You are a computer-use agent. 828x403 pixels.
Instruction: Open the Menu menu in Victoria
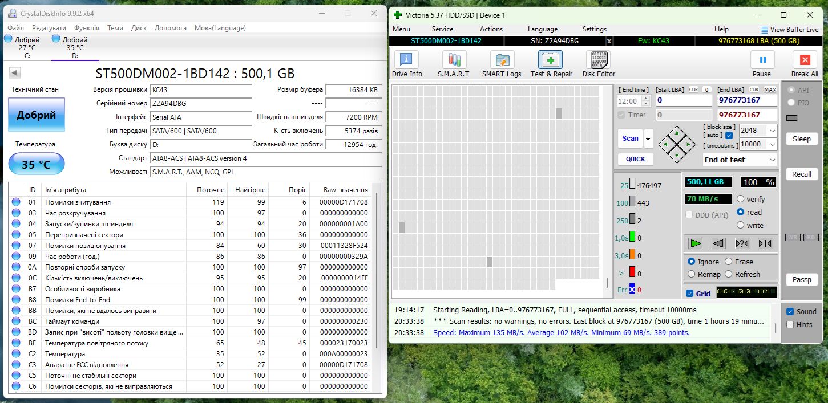[401, 29]
